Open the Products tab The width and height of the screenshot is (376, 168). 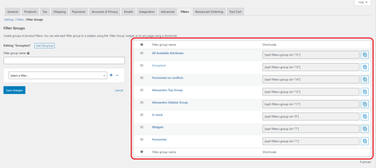point(30,12)
